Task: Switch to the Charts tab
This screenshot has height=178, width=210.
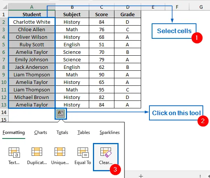Action: 41,132
